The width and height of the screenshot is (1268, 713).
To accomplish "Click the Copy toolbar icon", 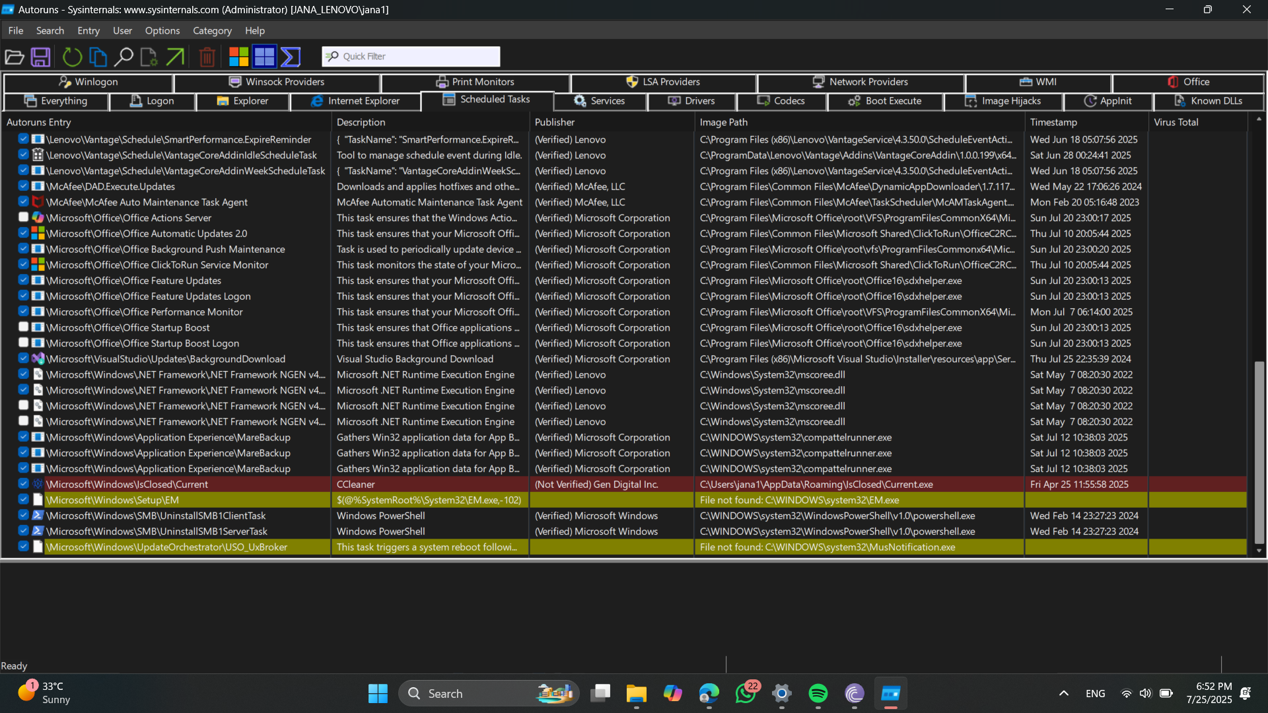I will pyautogui.click(x=98, y=57).
